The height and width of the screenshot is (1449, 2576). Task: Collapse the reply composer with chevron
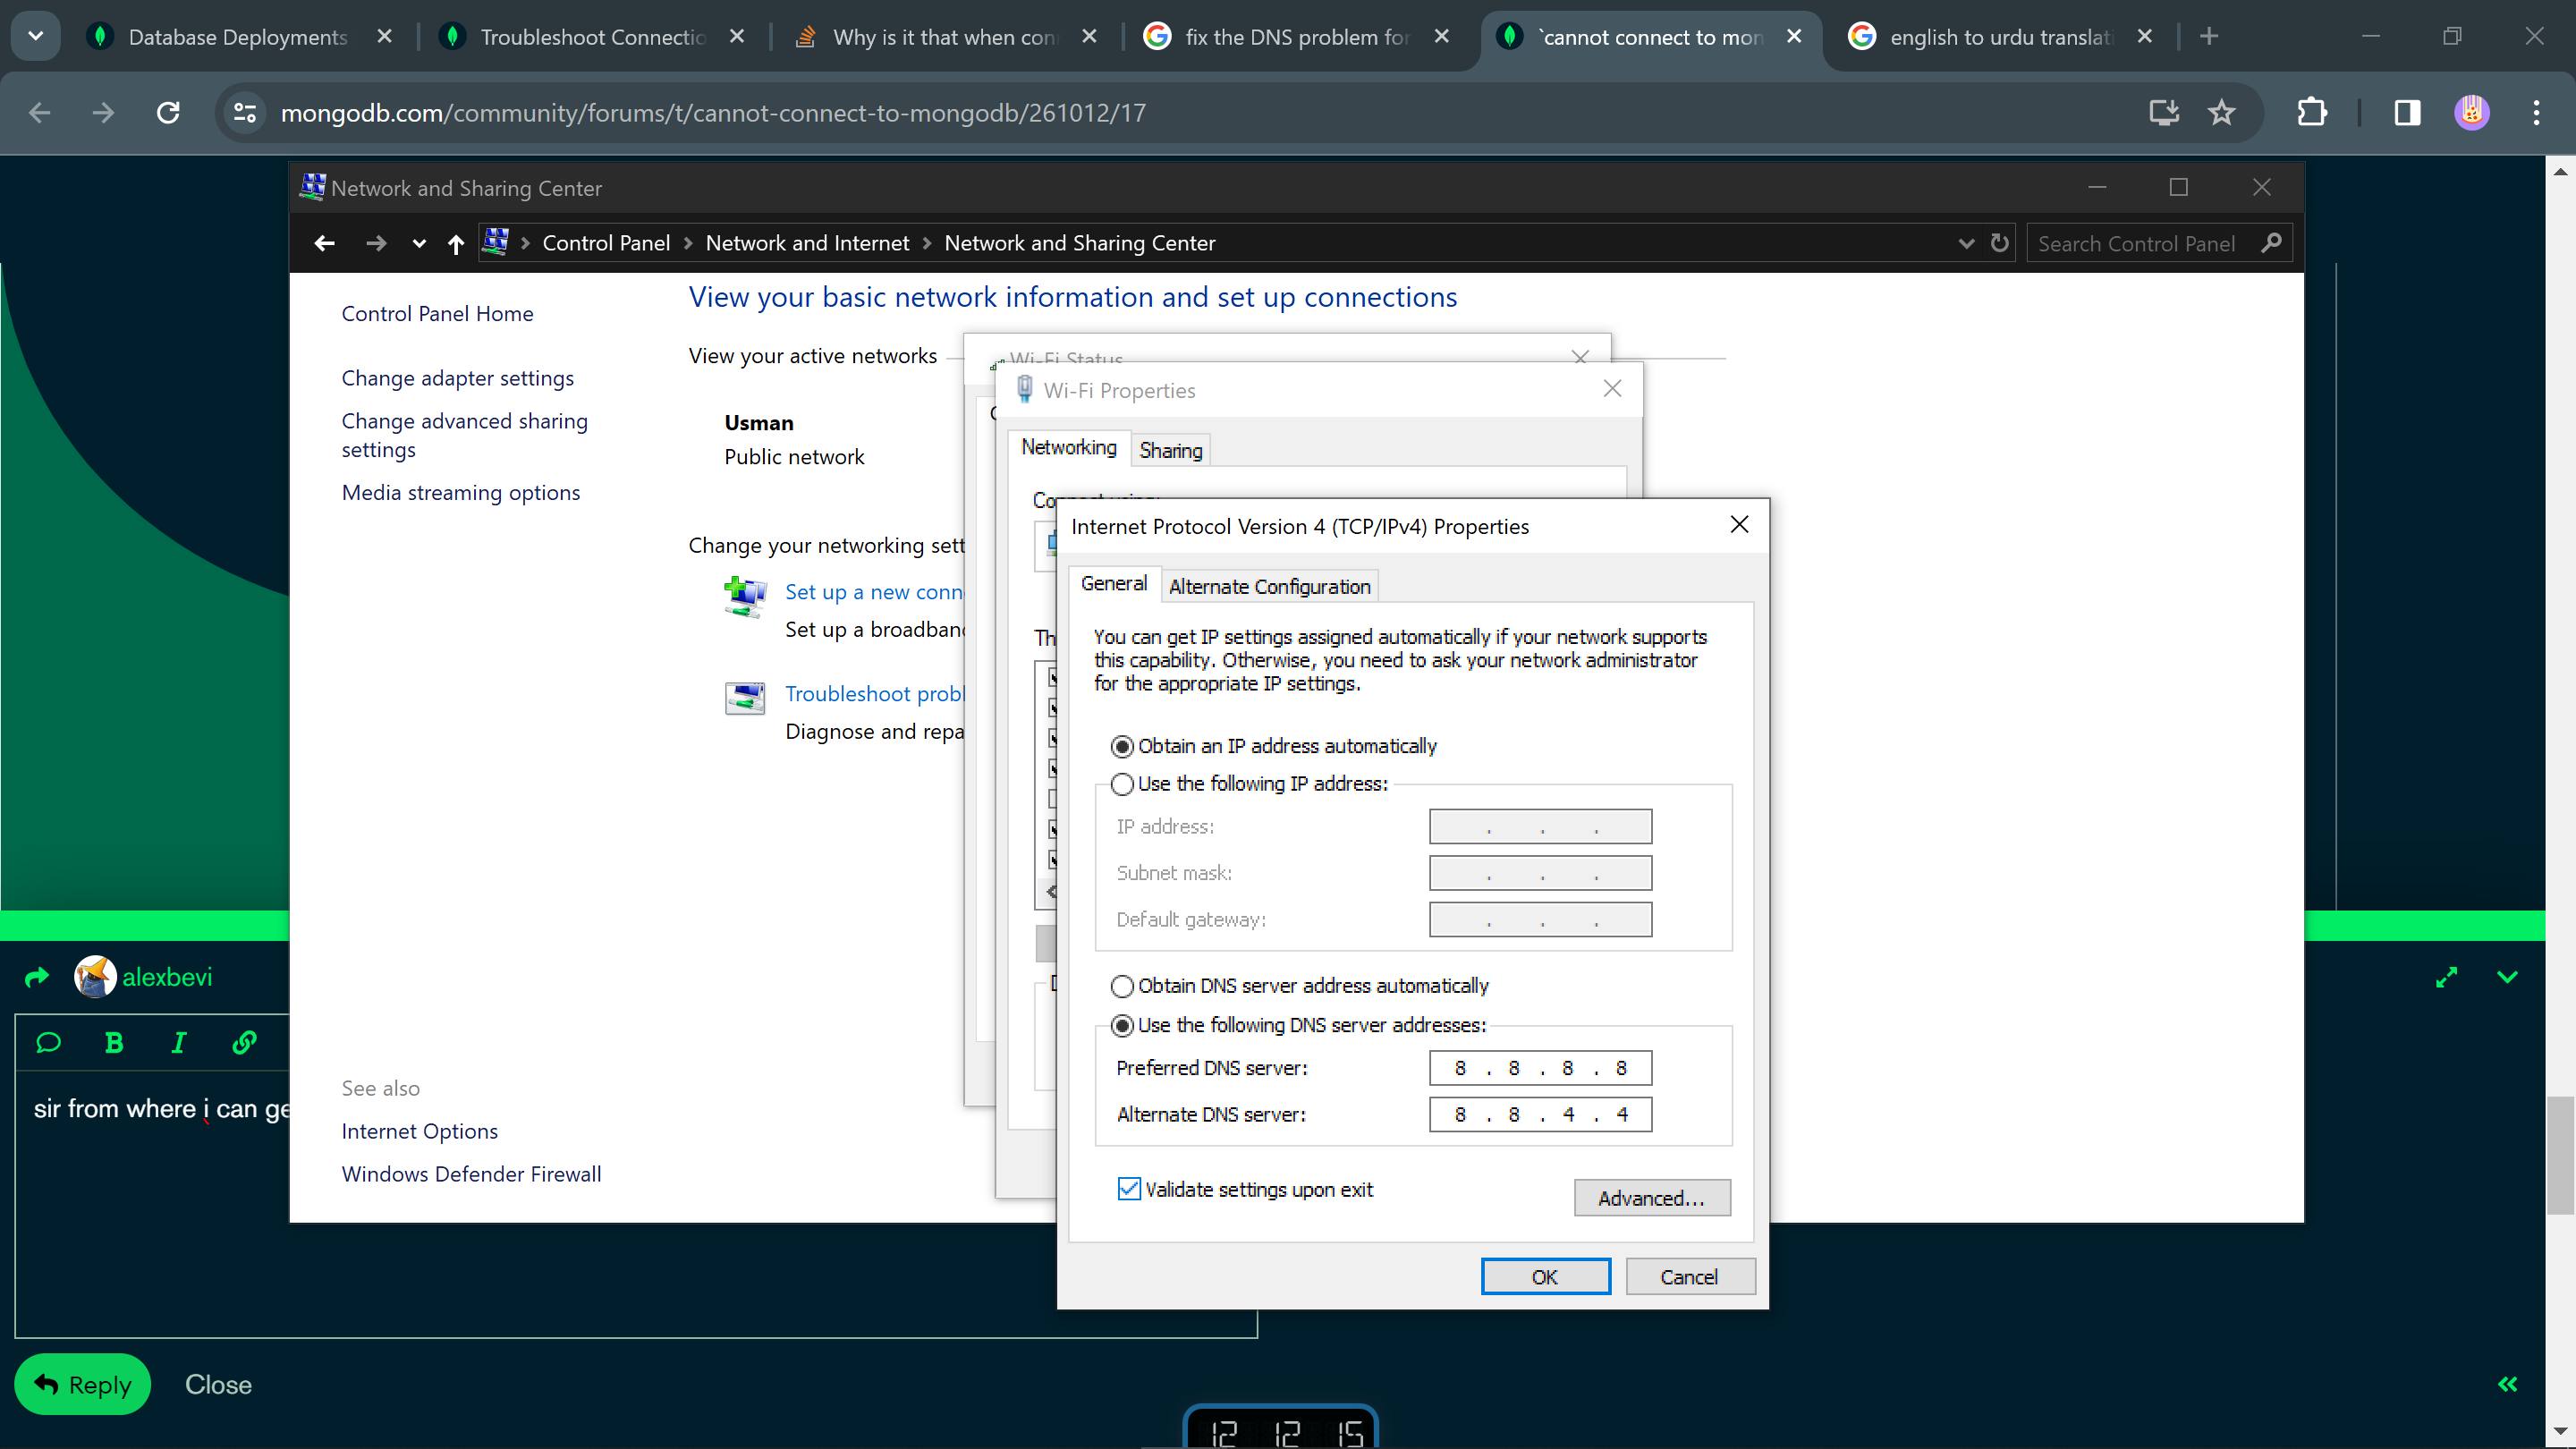pos(2507,977)
